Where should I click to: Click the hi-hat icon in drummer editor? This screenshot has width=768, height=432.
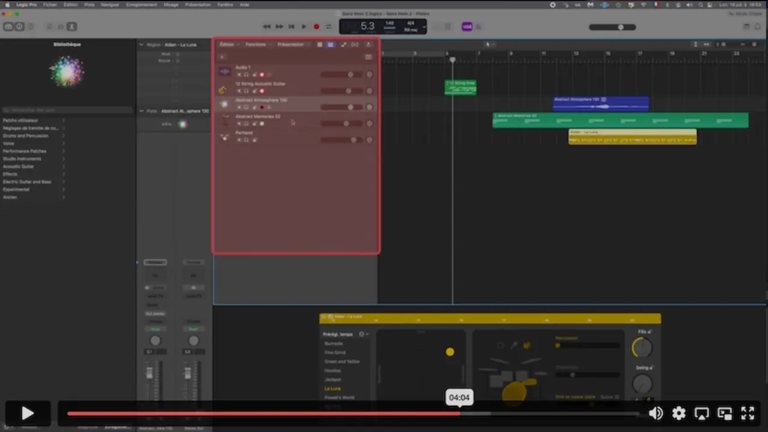tap(500, 346)
